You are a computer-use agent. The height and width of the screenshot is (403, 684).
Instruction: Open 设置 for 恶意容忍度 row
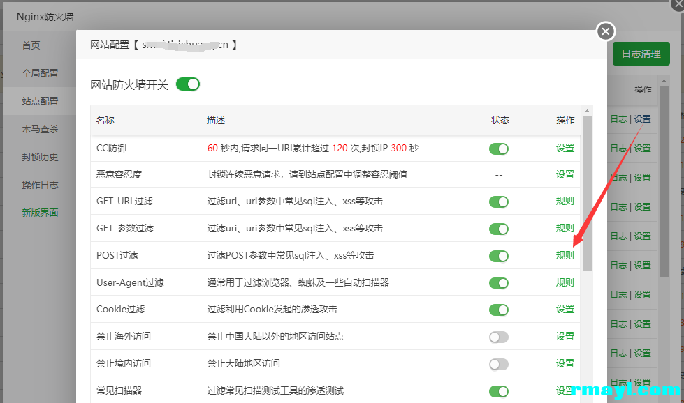[x=565, y=174]
